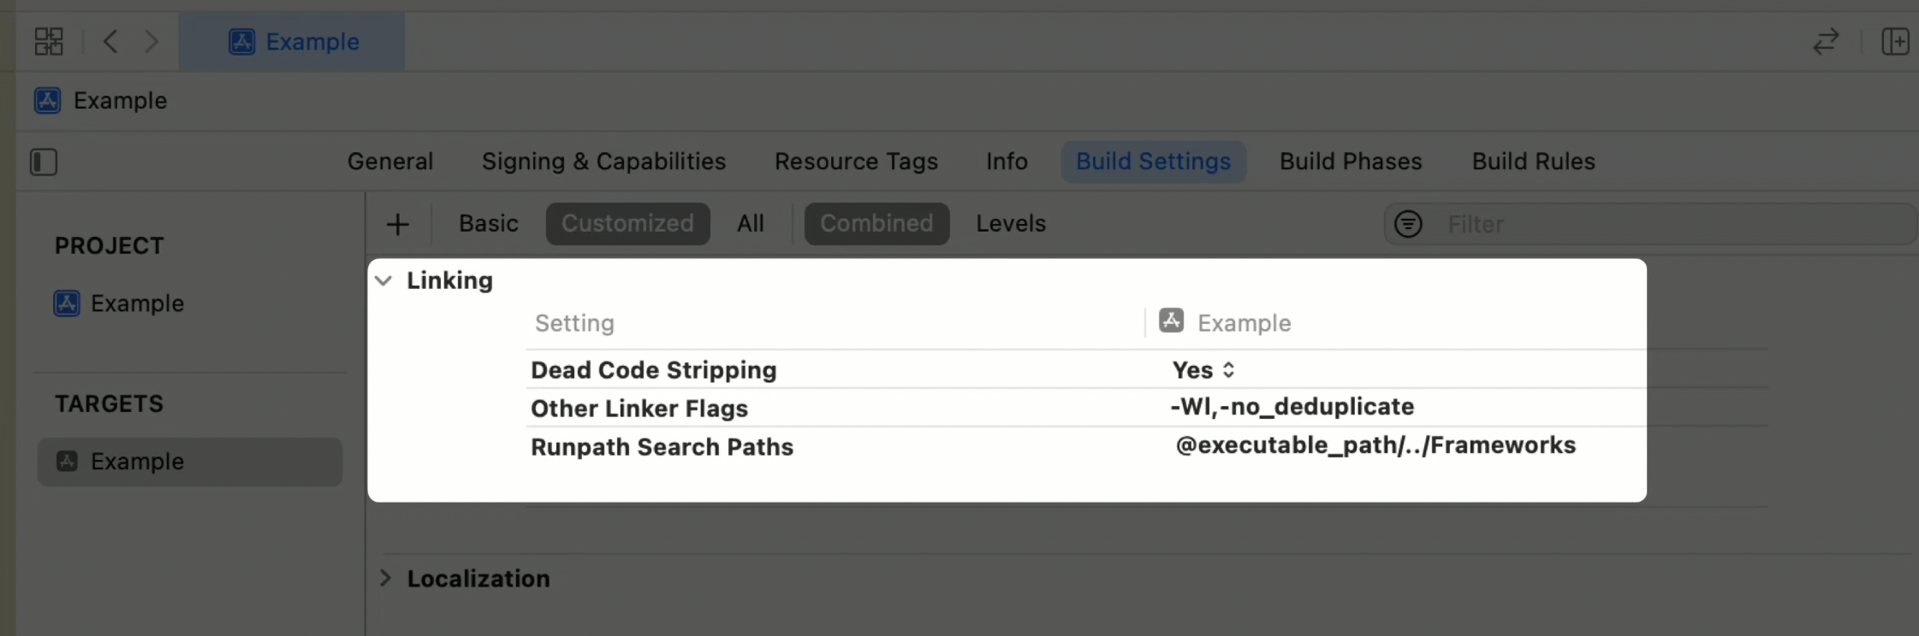Viewport: 1919px width, 636px height.
Task: Go back with the left chevron
Action: click(x=110, y=41)
